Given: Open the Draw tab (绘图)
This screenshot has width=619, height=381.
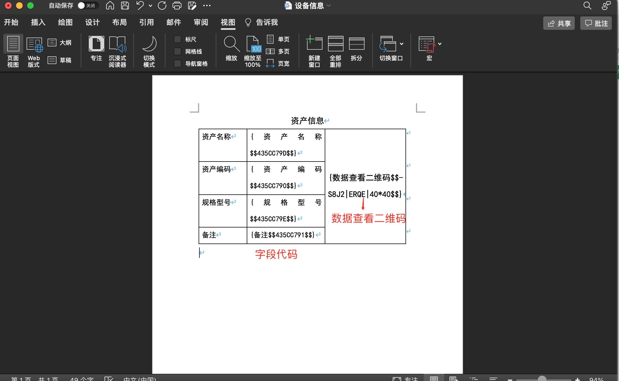Looking at the screenshot, I should pyautogui.click(x=65, y=22).
